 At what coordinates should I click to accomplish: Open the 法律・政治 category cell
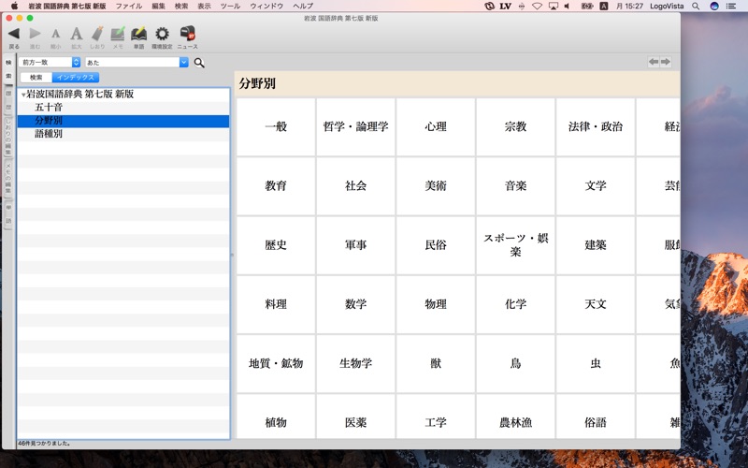pos(596,126)
